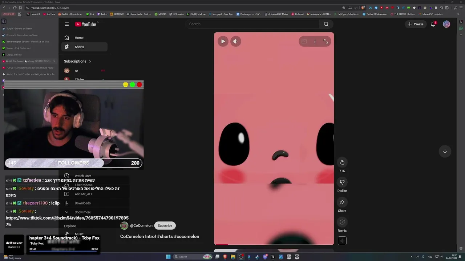Click the YouTube search magnifier button
This screenshot has height=261, width=465.
tap(326, 24)
